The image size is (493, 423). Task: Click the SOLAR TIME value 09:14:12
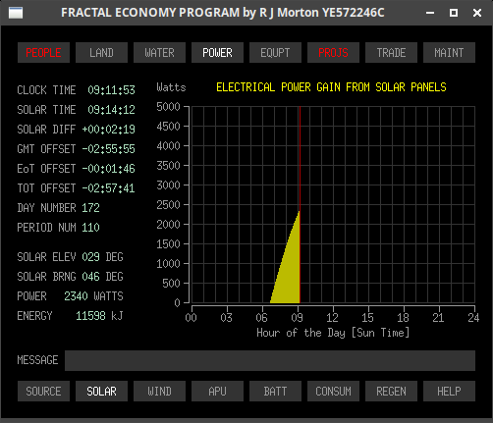pos(111,110)
